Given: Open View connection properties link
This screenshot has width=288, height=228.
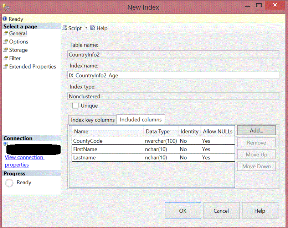Looking at the screenshot, I should point(24,161).
